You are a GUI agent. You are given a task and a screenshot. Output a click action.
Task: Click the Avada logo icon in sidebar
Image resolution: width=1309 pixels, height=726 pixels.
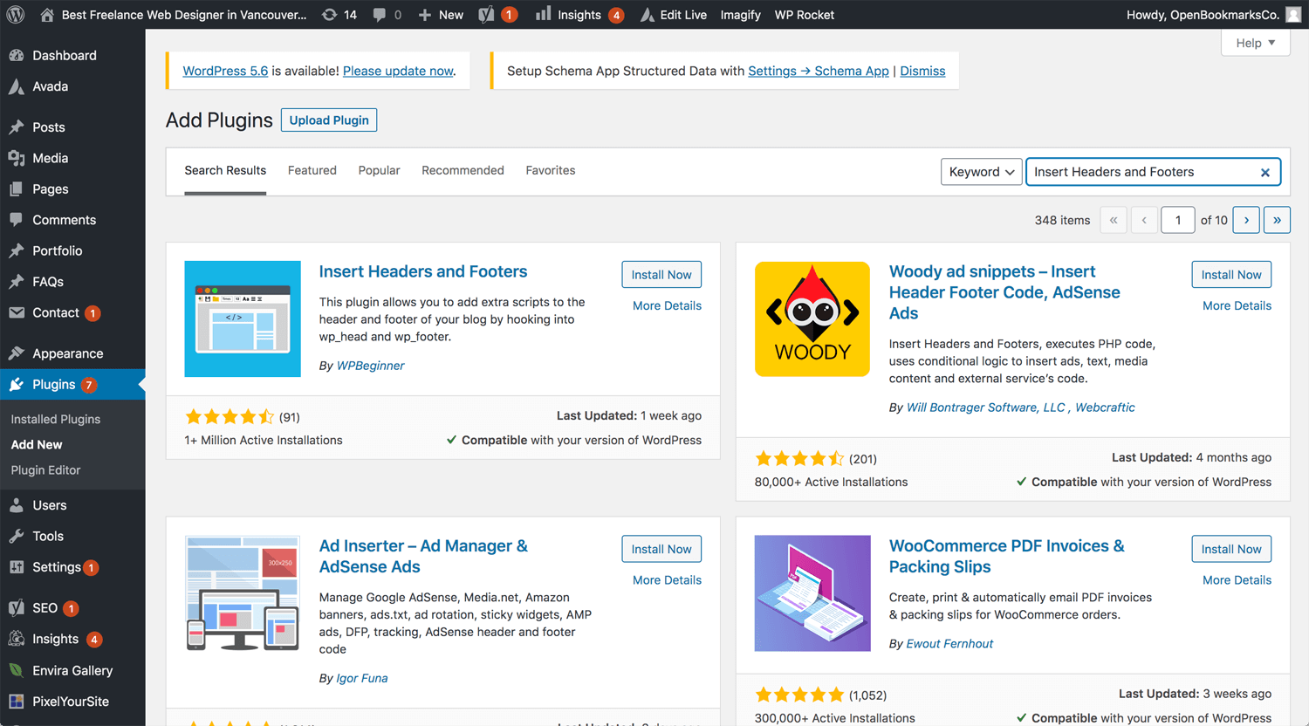pyautogui.click(x=17, y=86)
